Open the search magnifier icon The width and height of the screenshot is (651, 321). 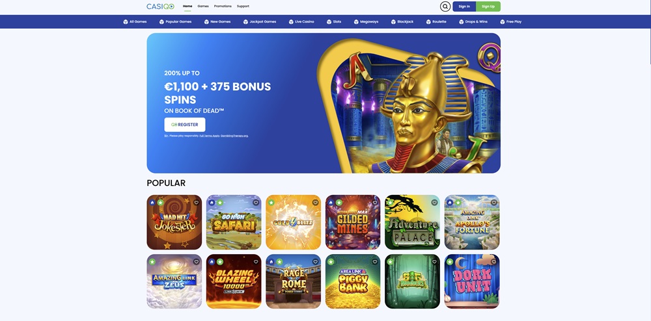pyautogui.click(x=445, y=6)
